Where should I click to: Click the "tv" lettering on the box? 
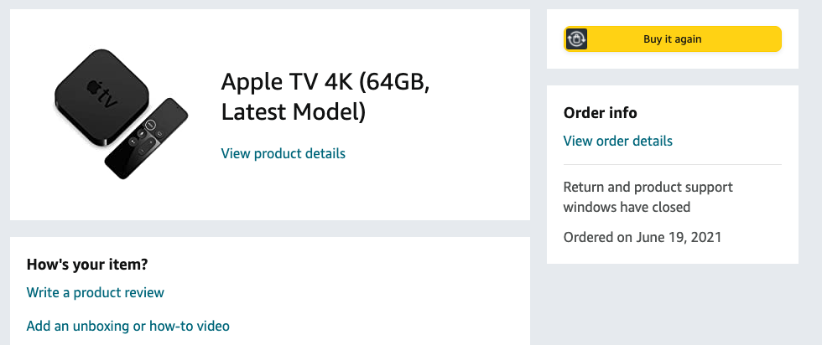point(109,97)
